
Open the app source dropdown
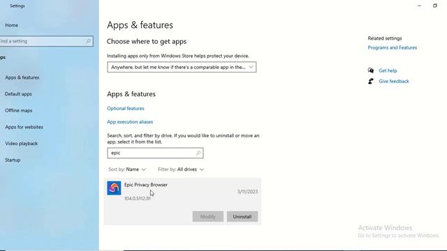coord(182,67)
